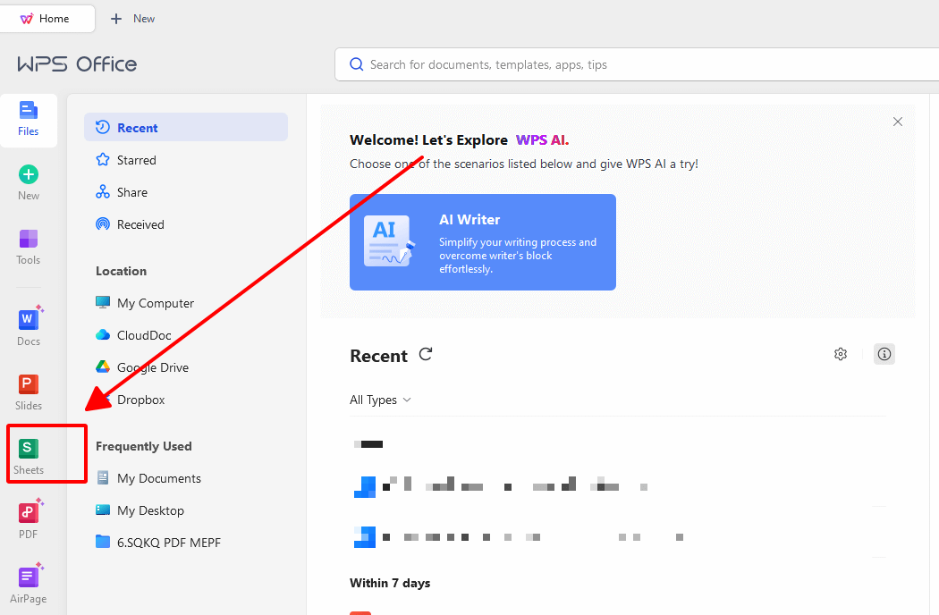Open Recent list settings gear
Image resolution: width=939 pixels, height=615 pixels.
point(841,354)
